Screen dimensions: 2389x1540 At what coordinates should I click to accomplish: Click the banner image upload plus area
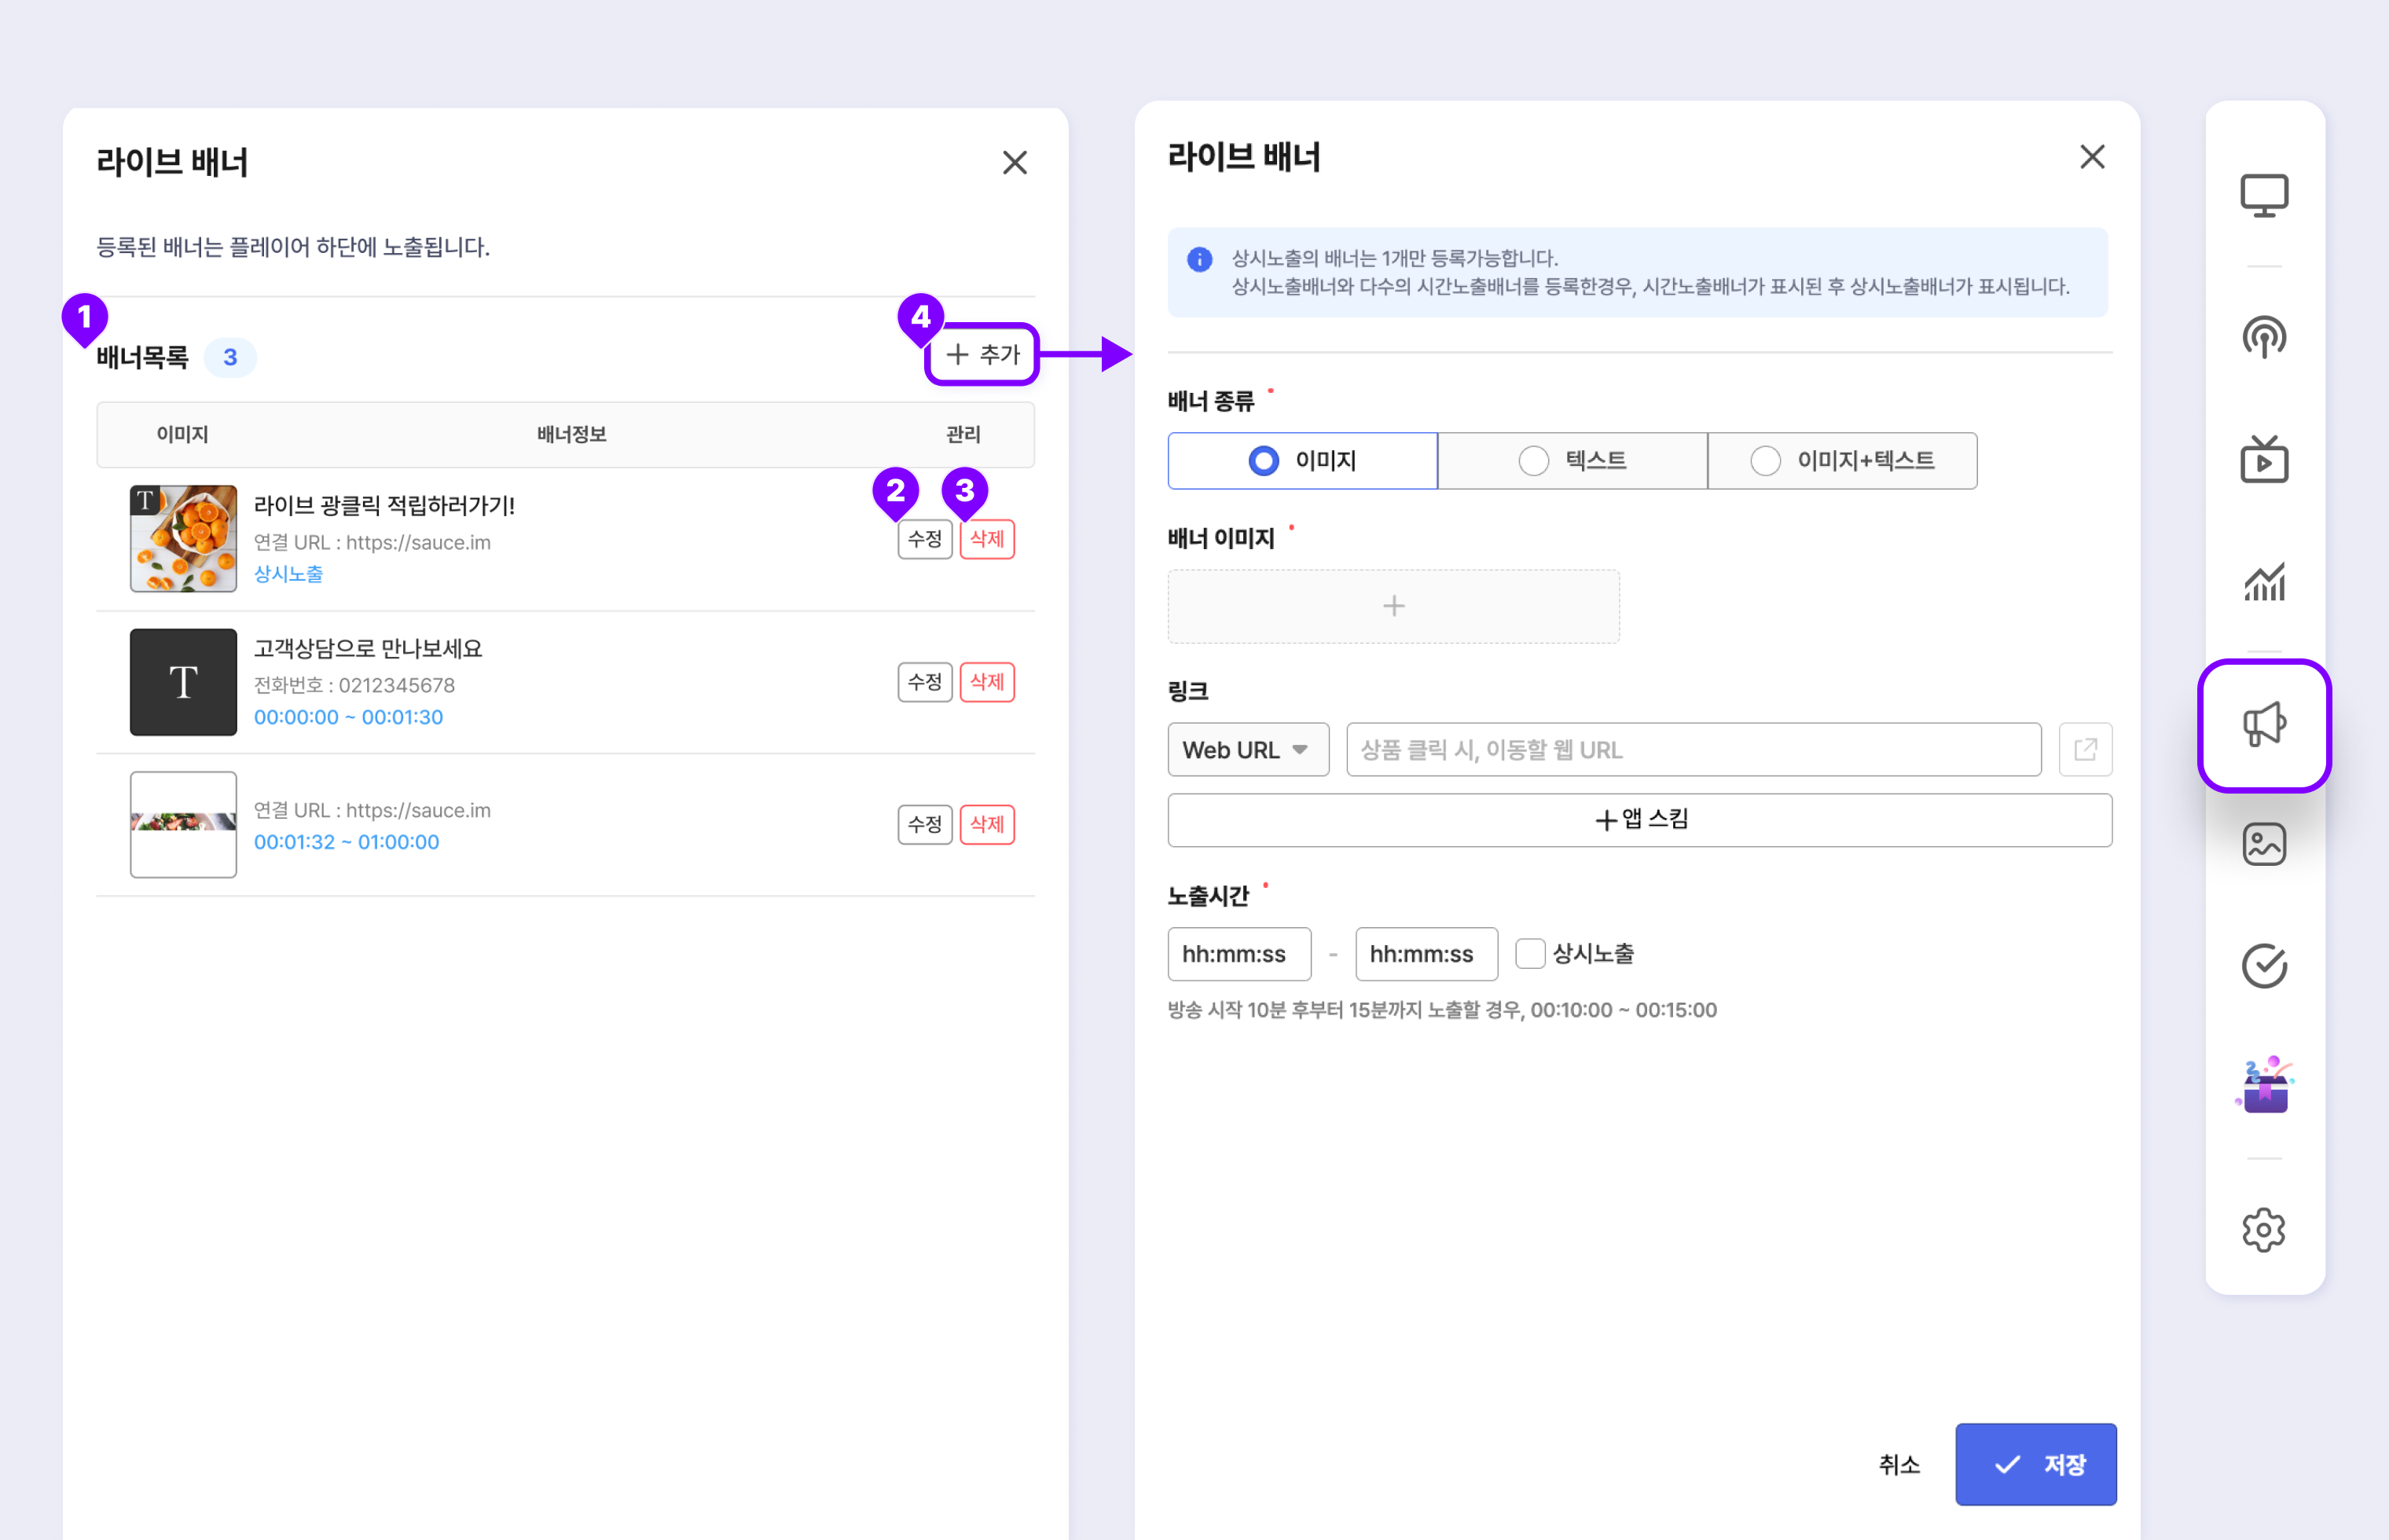(1393, 606)
